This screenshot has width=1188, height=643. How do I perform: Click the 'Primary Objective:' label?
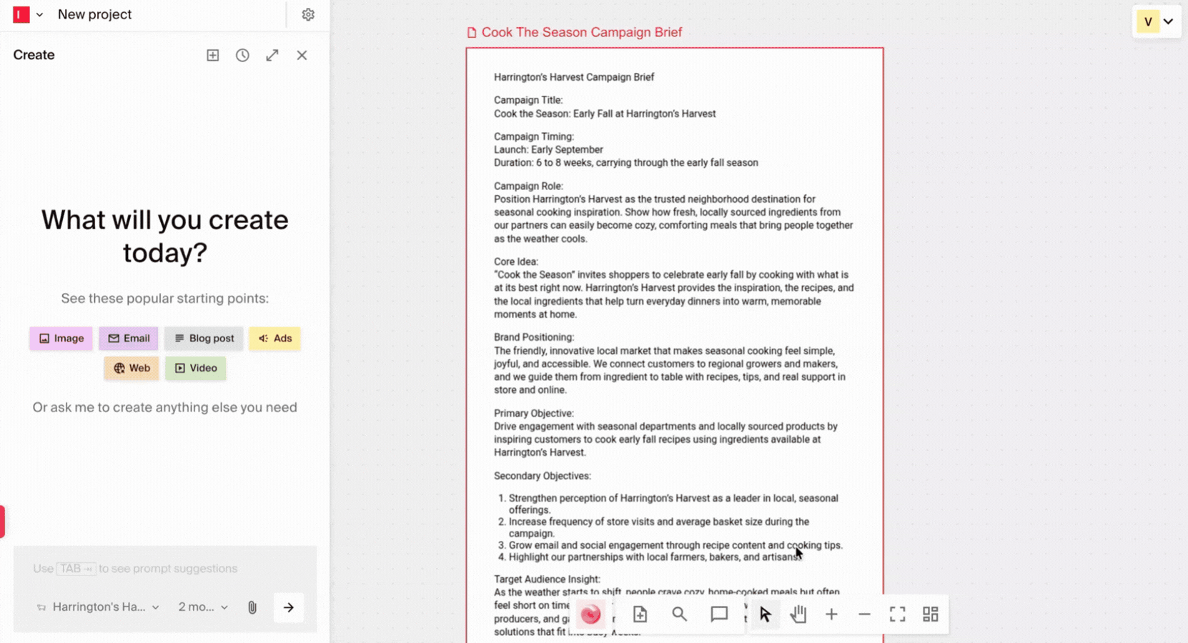tap(534, 413)
